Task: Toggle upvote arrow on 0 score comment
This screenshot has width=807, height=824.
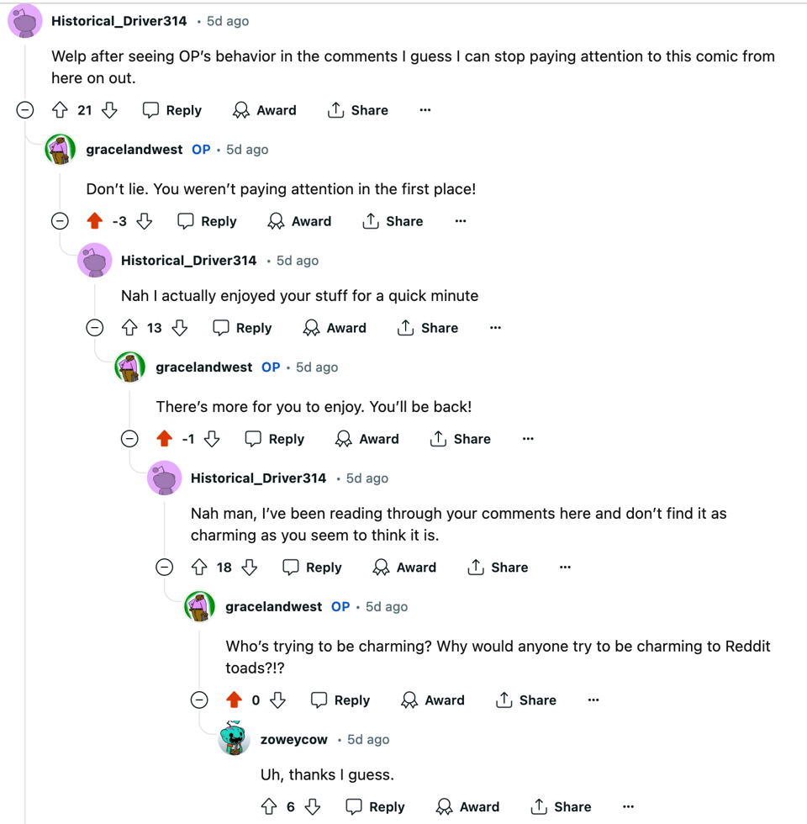Action: click(235, 700)
